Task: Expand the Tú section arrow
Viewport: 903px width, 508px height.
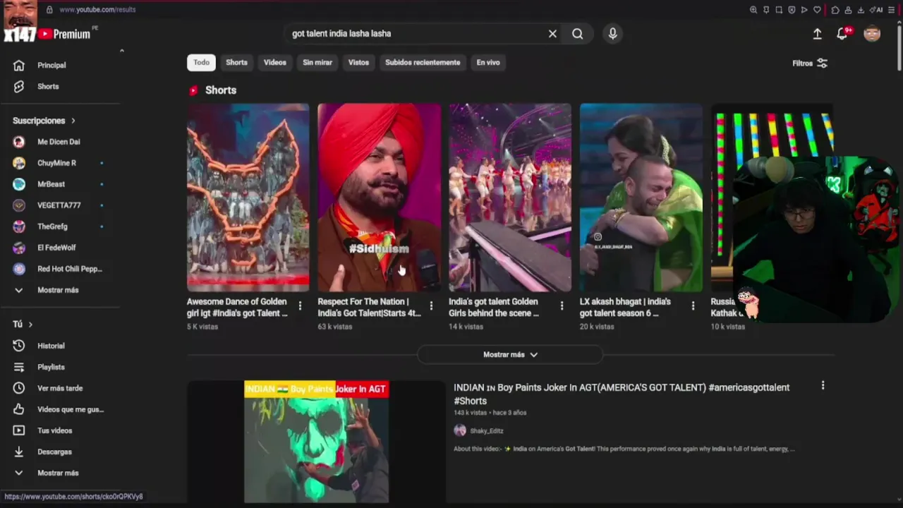Action: [x=30, y=324]
